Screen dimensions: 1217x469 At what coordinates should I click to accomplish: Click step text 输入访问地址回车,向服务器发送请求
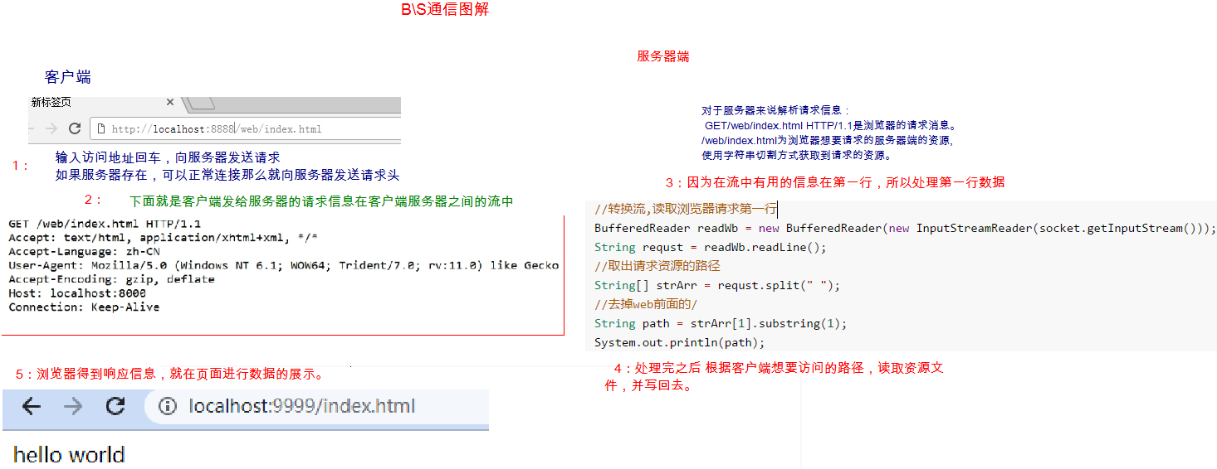coord(168,157)
